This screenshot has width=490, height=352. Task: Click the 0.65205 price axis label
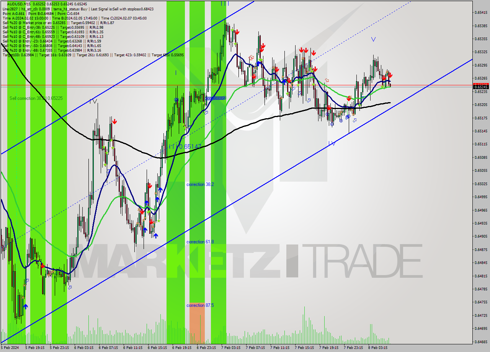pyautogui.click(x=481, y=104)
